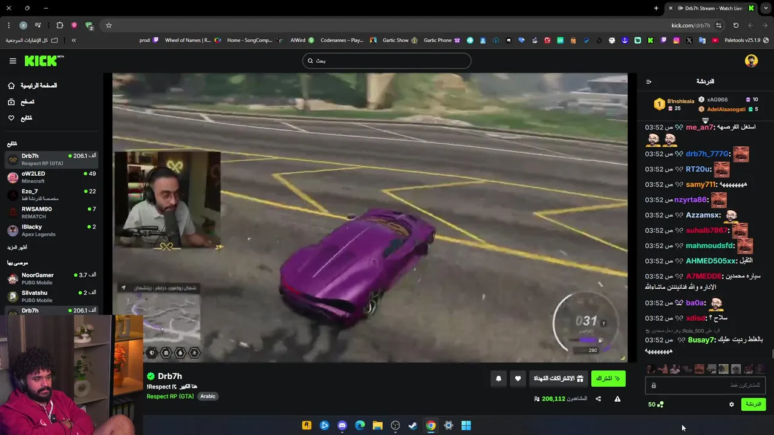Screen dimensions: 774x435
Task: Open the Kick hamburger menu
Action: 13,61
